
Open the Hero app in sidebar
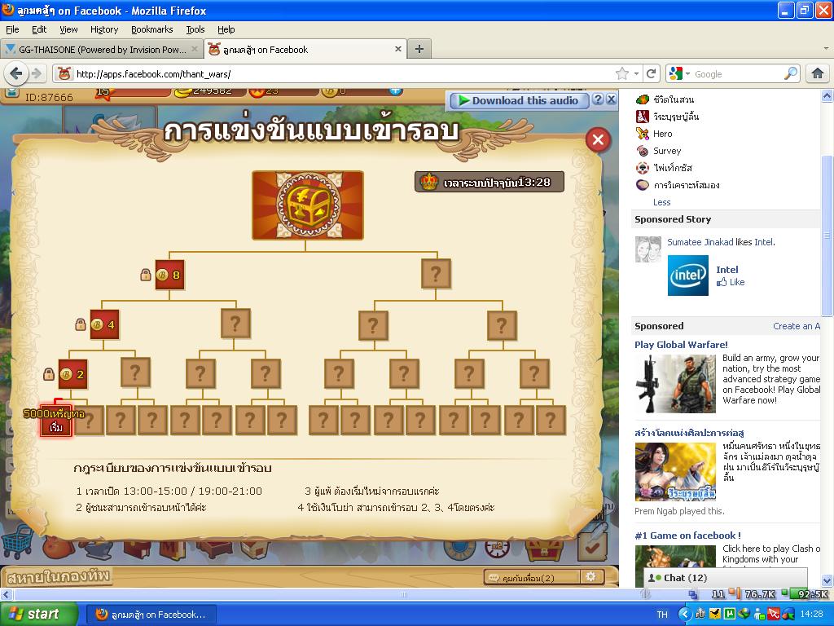(663, 134)
